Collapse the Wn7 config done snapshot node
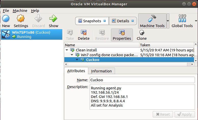Viewport: 198px width, 120px height. (x=72, y=55)
